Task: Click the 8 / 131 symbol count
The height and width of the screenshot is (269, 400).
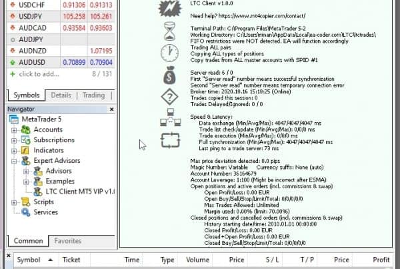Action: [102, 74]
